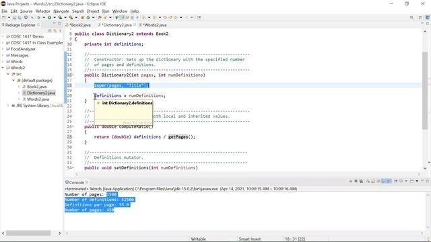Click the Terminate console icon

(351, 181)
